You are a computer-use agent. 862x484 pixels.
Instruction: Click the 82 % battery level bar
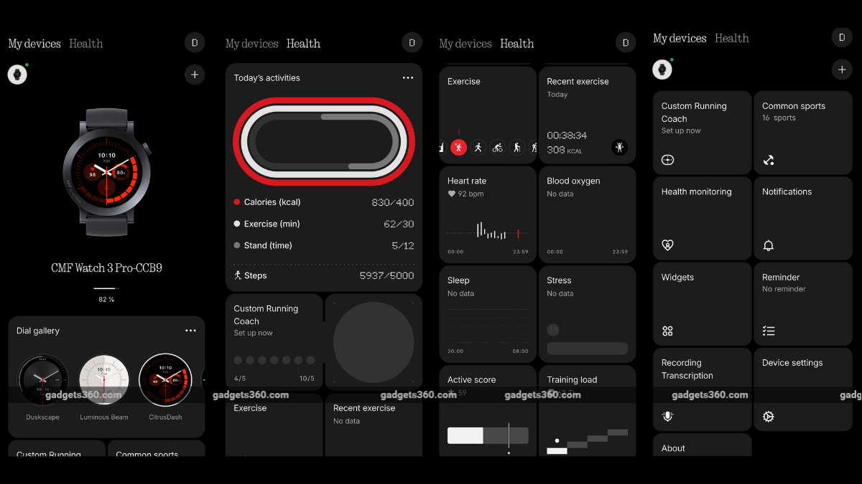[105, 288]
